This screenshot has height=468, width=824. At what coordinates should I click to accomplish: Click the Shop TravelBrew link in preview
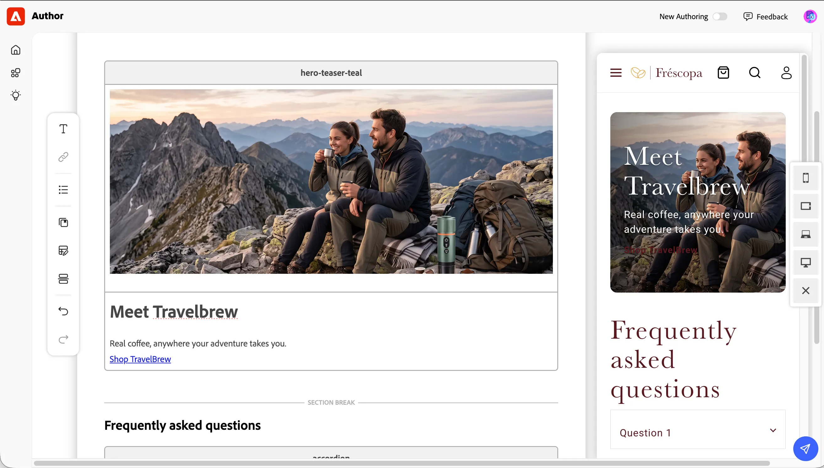661,250
